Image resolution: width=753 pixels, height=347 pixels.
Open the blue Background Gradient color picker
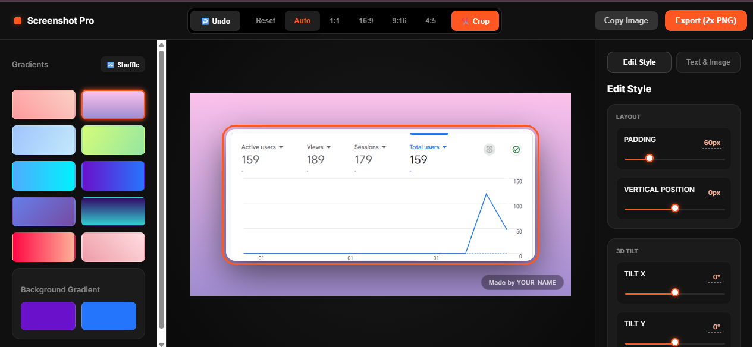(x=109, y=316)
